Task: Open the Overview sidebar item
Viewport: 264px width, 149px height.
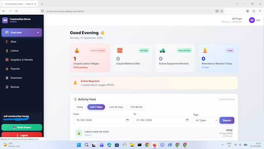Action: 22,32
